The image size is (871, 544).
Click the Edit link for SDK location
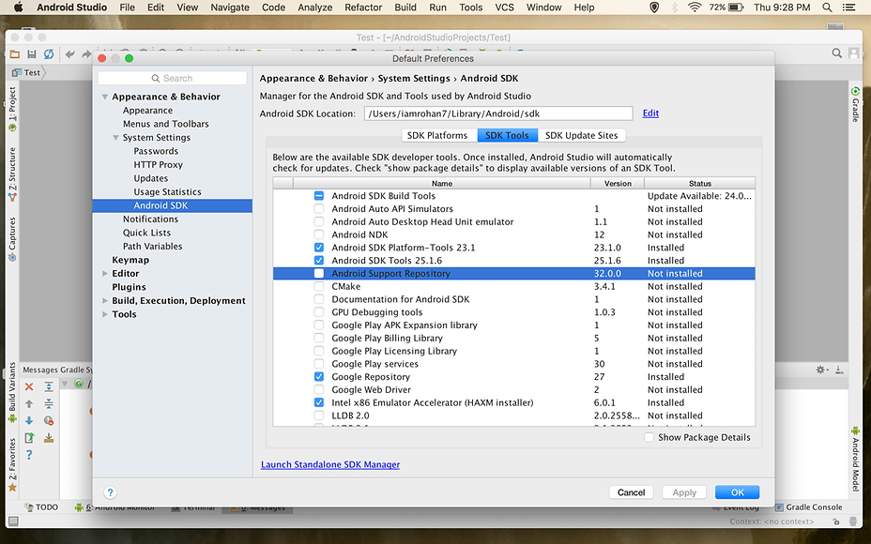pyautogui.click(x=650, y=113)
